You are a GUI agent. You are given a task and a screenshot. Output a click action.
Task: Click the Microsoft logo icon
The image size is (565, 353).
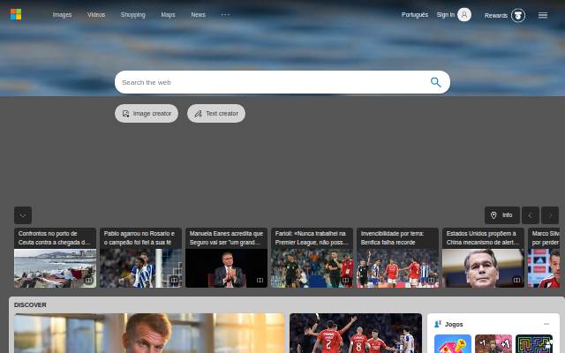[16, 14]
